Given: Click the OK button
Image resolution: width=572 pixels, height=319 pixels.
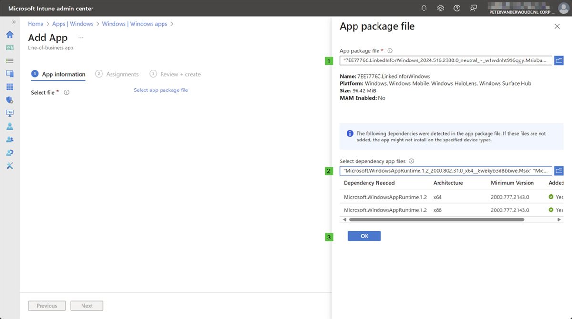Looking at the screenshot, I should click(x=364, y=236).
